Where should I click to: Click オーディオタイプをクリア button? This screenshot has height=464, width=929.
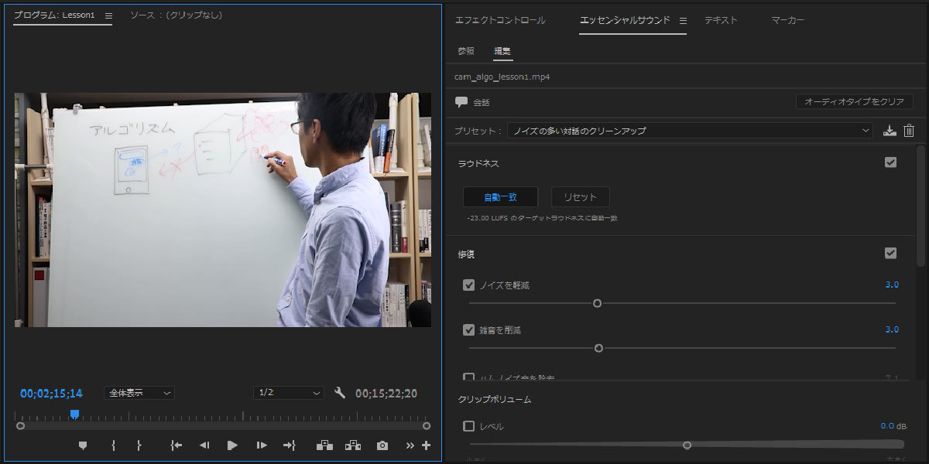(855, 101)
